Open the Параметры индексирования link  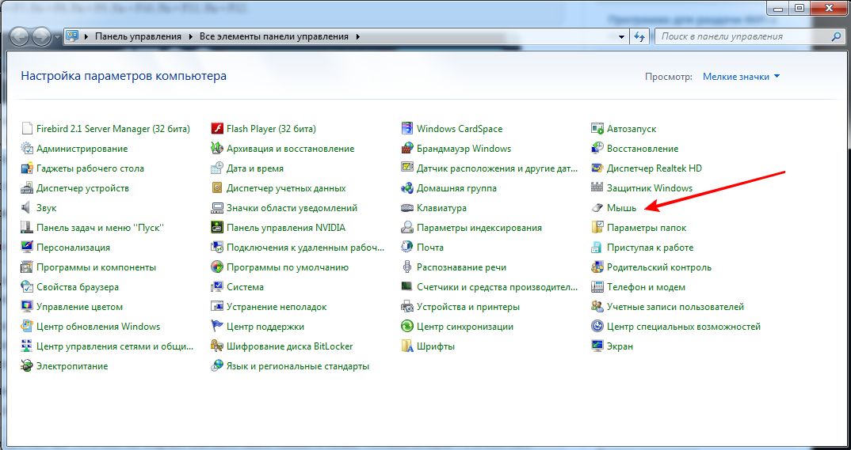tap(479, 228)
